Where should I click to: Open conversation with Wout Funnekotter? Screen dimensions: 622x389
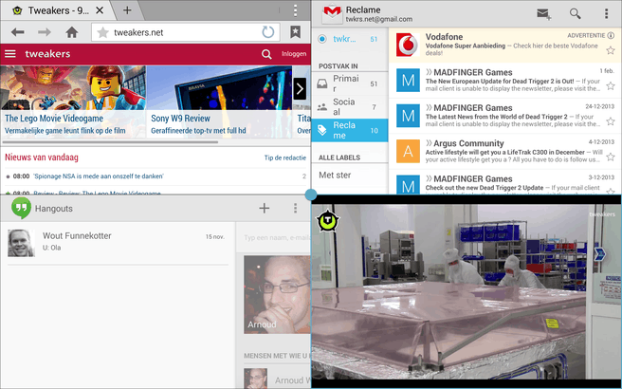119,243
